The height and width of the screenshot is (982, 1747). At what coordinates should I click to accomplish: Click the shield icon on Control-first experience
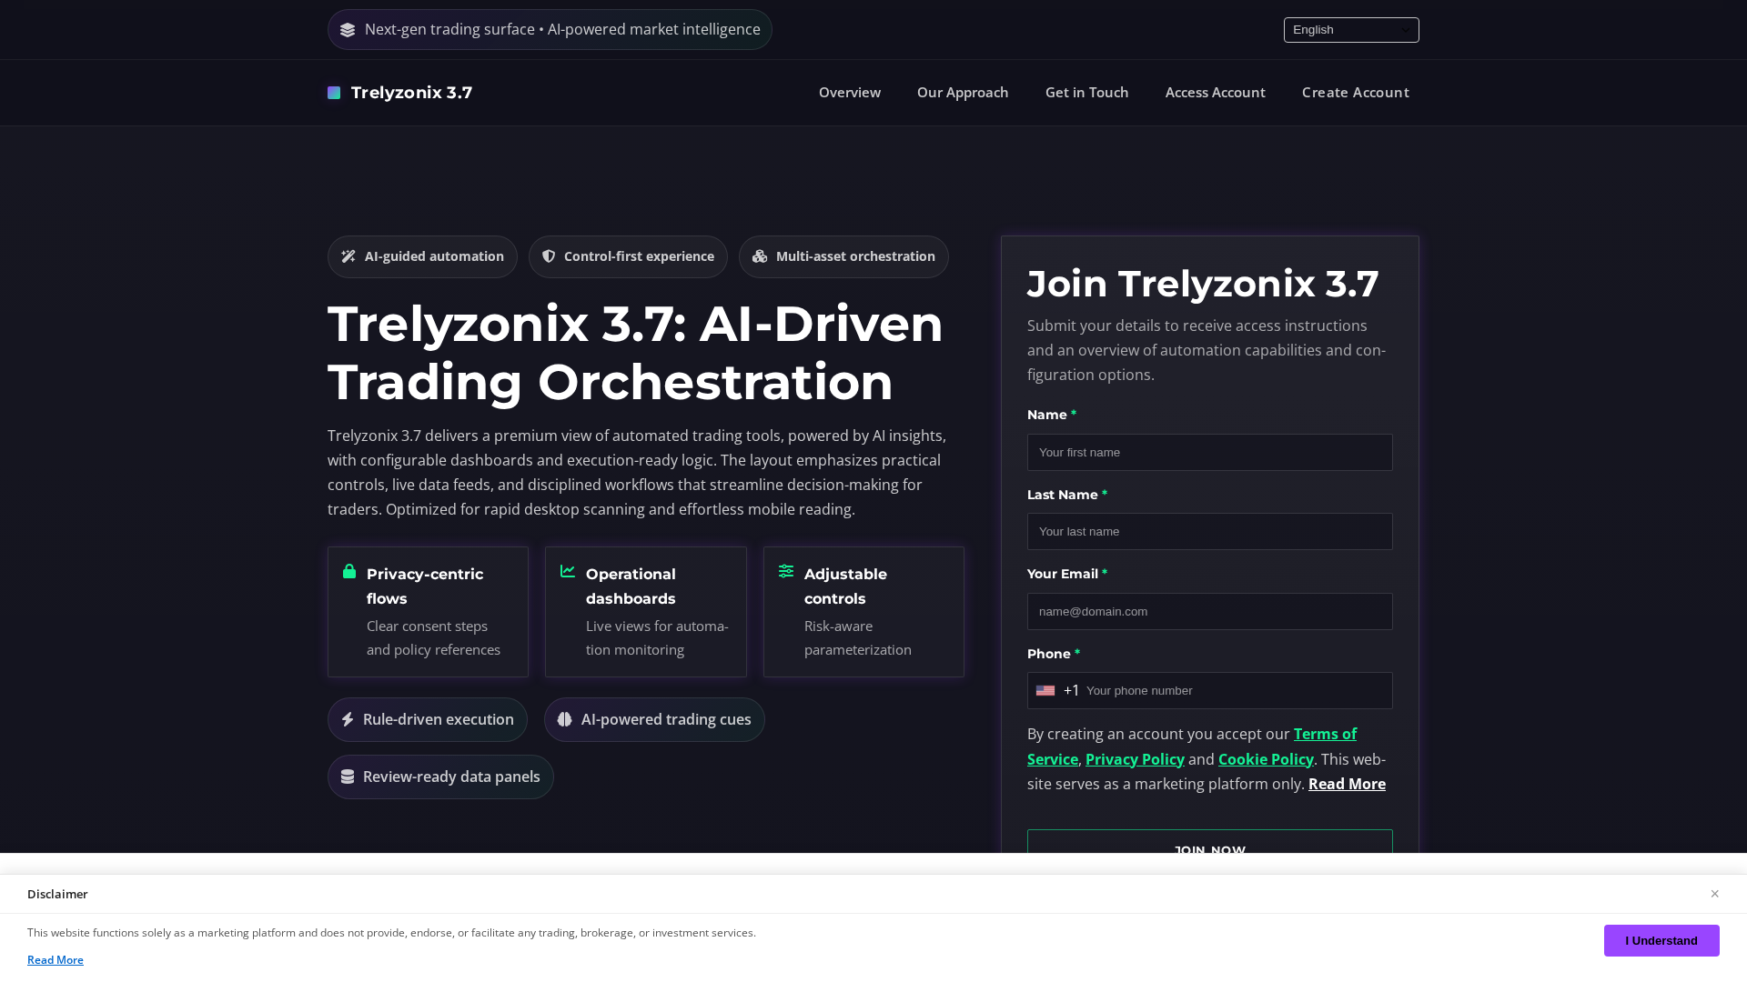[x=549, y=256]
